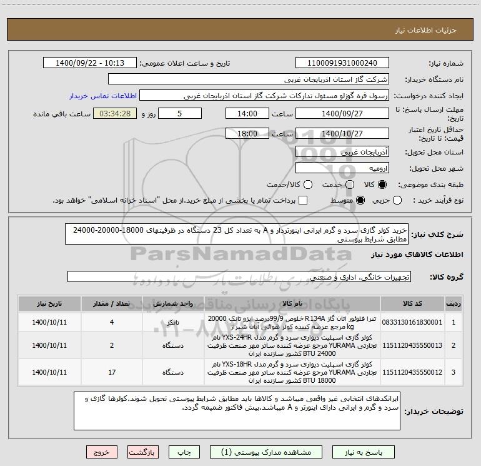The height and width of the screenshot is (466, 481).
Task: Click the deadline time field 14:00
Action: [x=247, y=113]
